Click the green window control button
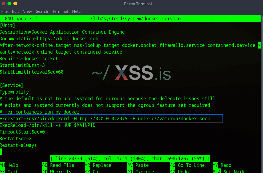This screenshot has width=263, height=173. (x=9, y=3)
